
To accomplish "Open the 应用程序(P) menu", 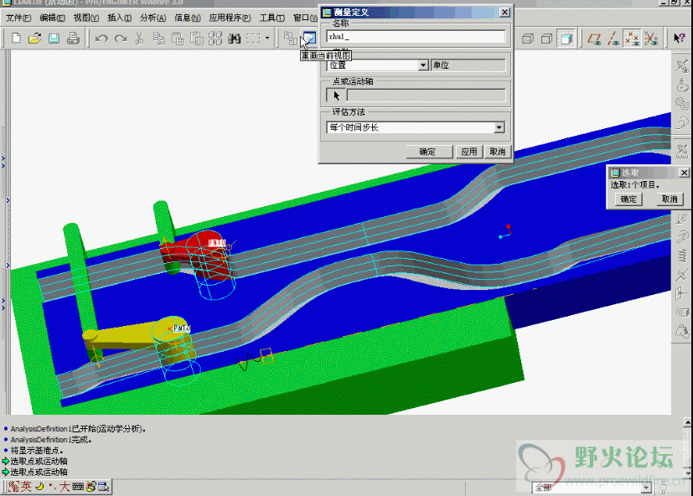I will click(x=230, y=18).
